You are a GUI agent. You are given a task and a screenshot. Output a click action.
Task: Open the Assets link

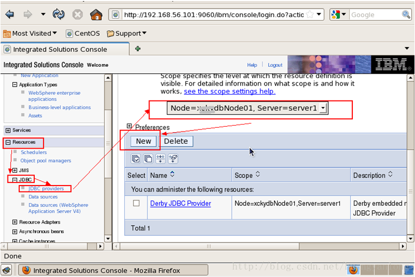[35, 116]
